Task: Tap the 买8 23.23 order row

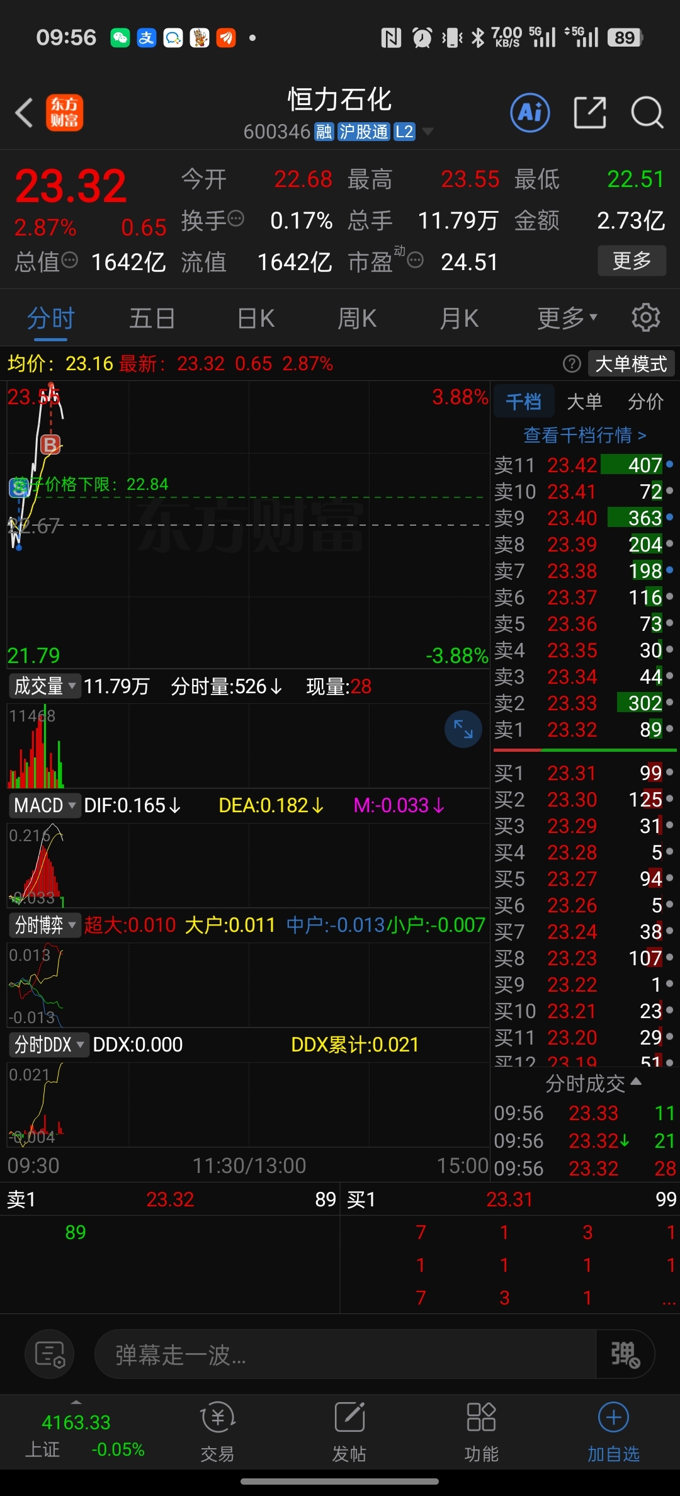Action: (584, 958)
